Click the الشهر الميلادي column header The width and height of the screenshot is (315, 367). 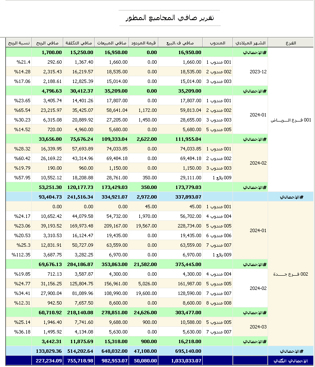pos(250,43)
